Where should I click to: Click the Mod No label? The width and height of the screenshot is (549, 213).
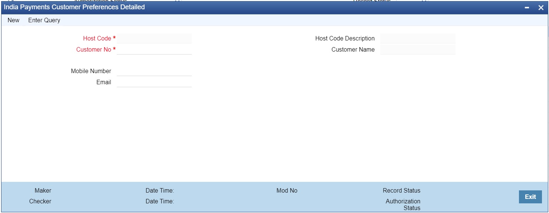287,190
